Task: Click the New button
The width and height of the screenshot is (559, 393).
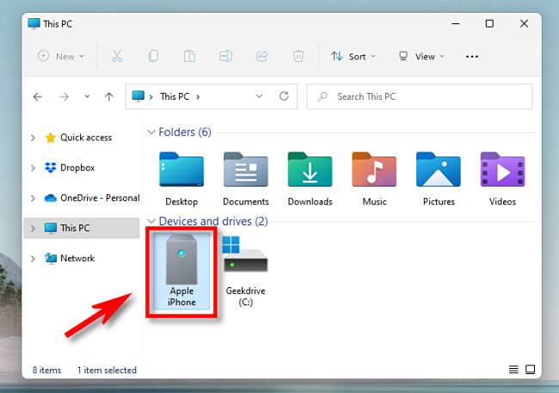Action: tap(60, 57)
